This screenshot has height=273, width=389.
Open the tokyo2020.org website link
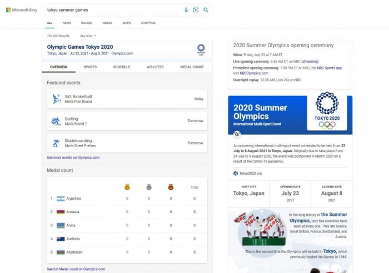point(251,173)
